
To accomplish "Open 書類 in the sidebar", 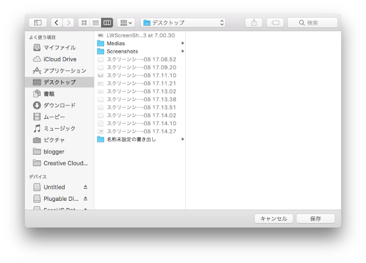I will click(x=59, y=94).
